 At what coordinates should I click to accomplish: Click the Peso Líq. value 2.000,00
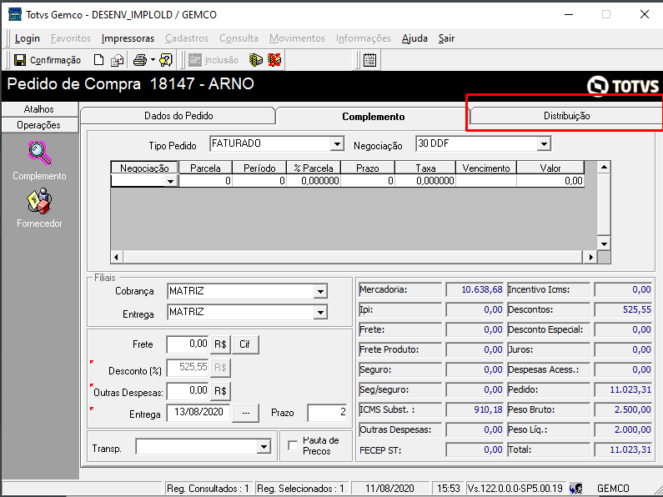tap(623, 429)
